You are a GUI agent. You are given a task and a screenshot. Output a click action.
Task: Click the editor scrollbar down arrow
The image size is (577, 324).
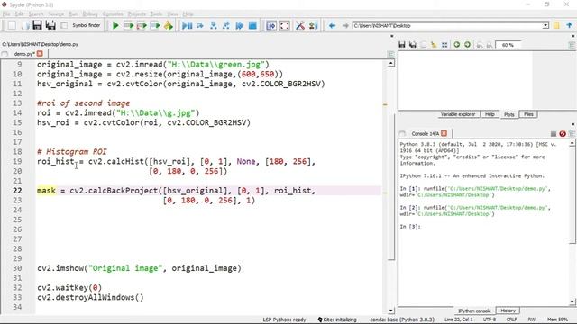(x=390, y=310)
